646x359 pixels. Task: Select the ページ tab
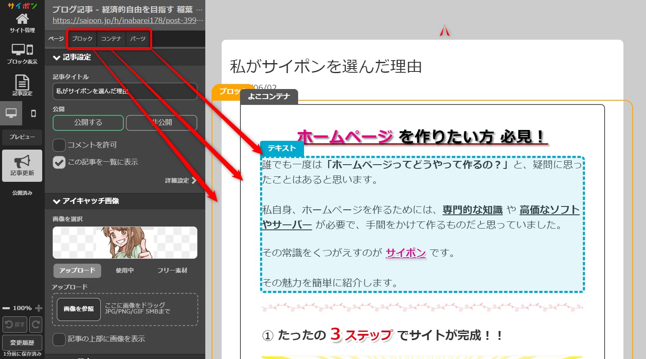point(56,39)
